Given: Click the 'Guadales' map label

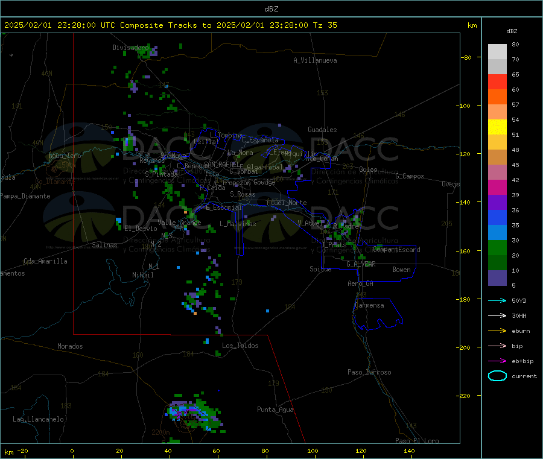Looking at the screenshot, I should click(322, 130).
